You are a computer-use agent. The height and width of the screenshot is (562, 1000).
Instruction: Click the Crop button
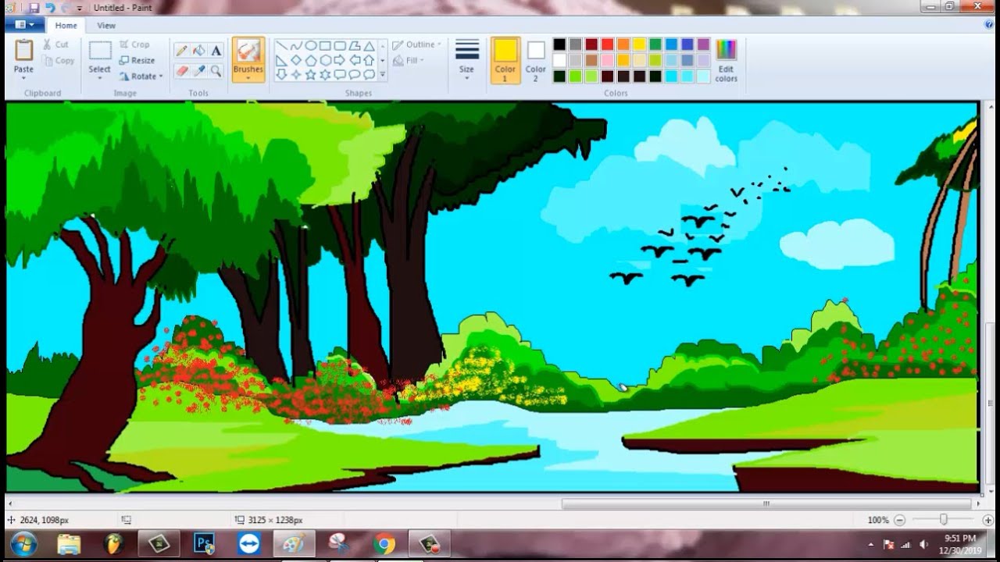(134, 44)
